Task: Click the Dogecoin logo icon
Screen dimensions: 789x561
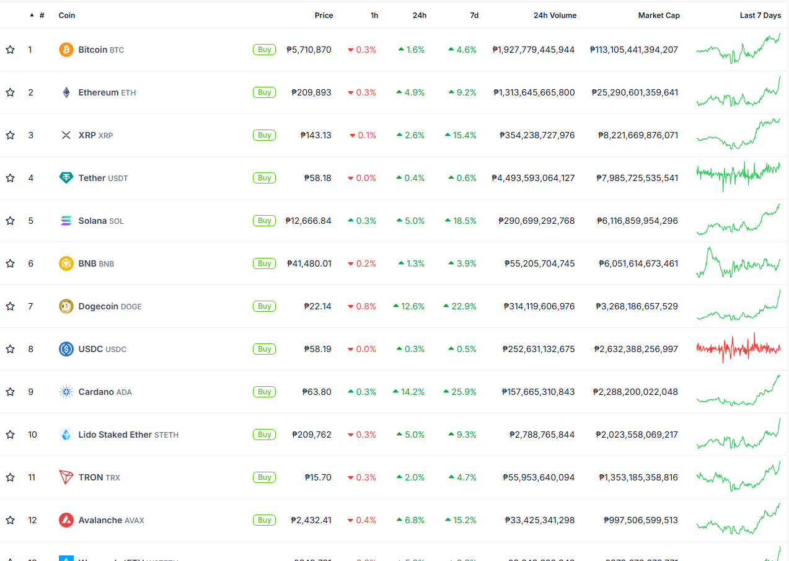Action: click(x=66, y=306)
